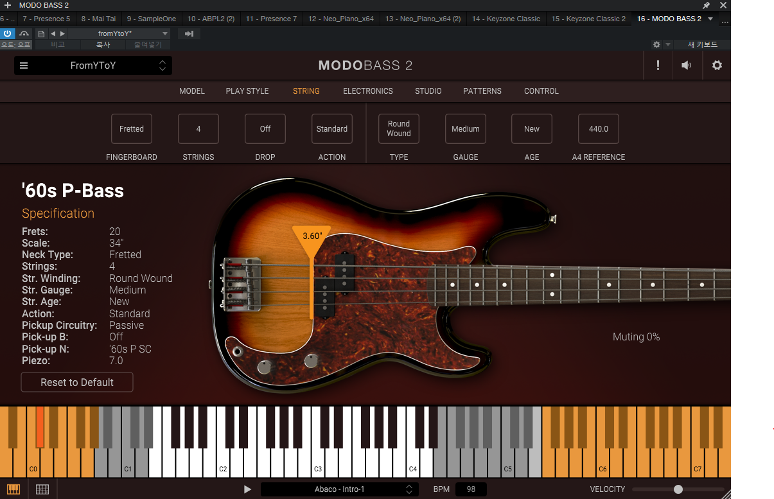Open the MODO BASS hamburger menu
The width and height of the screenshot is (774, 499).
click(24, 66)
